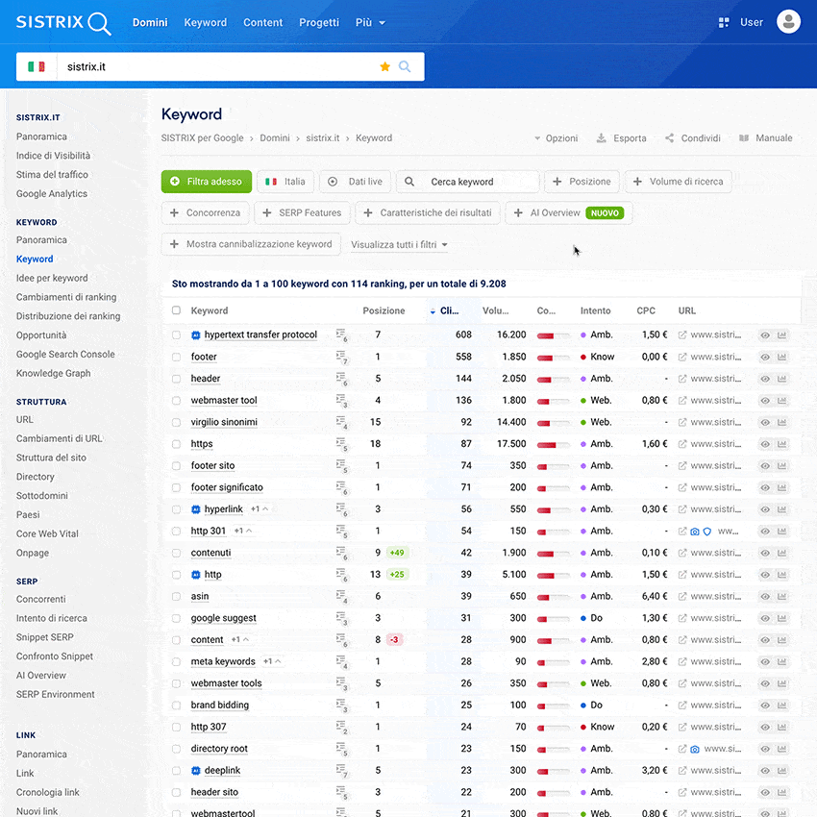Open Opportunità in the left sidebar
Screen dimensions: 817x817
(x=41, y=335)
